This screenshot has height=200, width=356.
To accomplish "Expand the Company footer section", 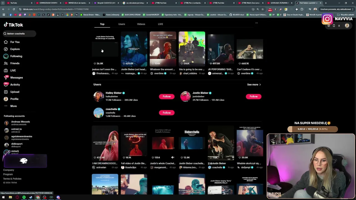I will click(x=9, y=170).
